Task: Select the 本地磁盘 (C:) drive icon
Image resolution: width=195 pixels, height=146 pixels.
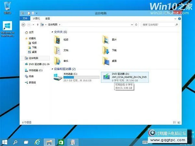Action: 58,77
